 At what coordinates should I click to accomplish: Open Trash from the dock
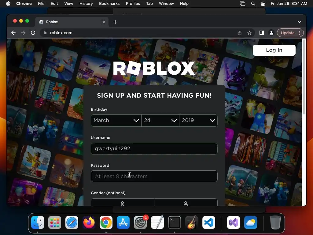(x=275, y=222)
